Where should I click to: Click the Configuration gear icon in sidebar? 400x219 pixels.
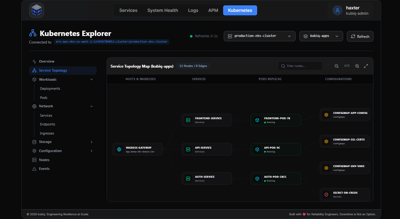pos(34,151)
